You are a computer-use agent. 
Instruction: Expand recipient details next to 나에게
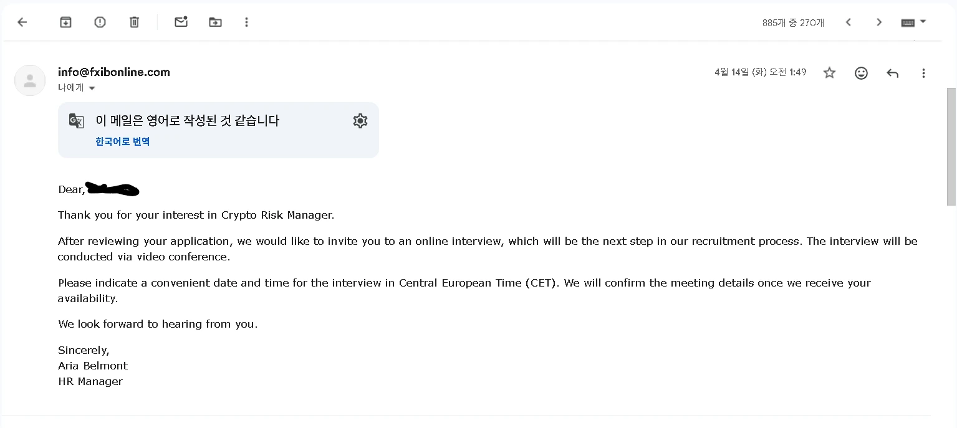point(92,88)
